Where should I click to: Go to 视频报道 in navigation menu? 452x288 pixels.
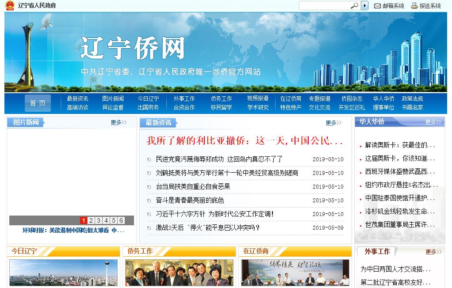pyautogui.click(x=257, y=99)
